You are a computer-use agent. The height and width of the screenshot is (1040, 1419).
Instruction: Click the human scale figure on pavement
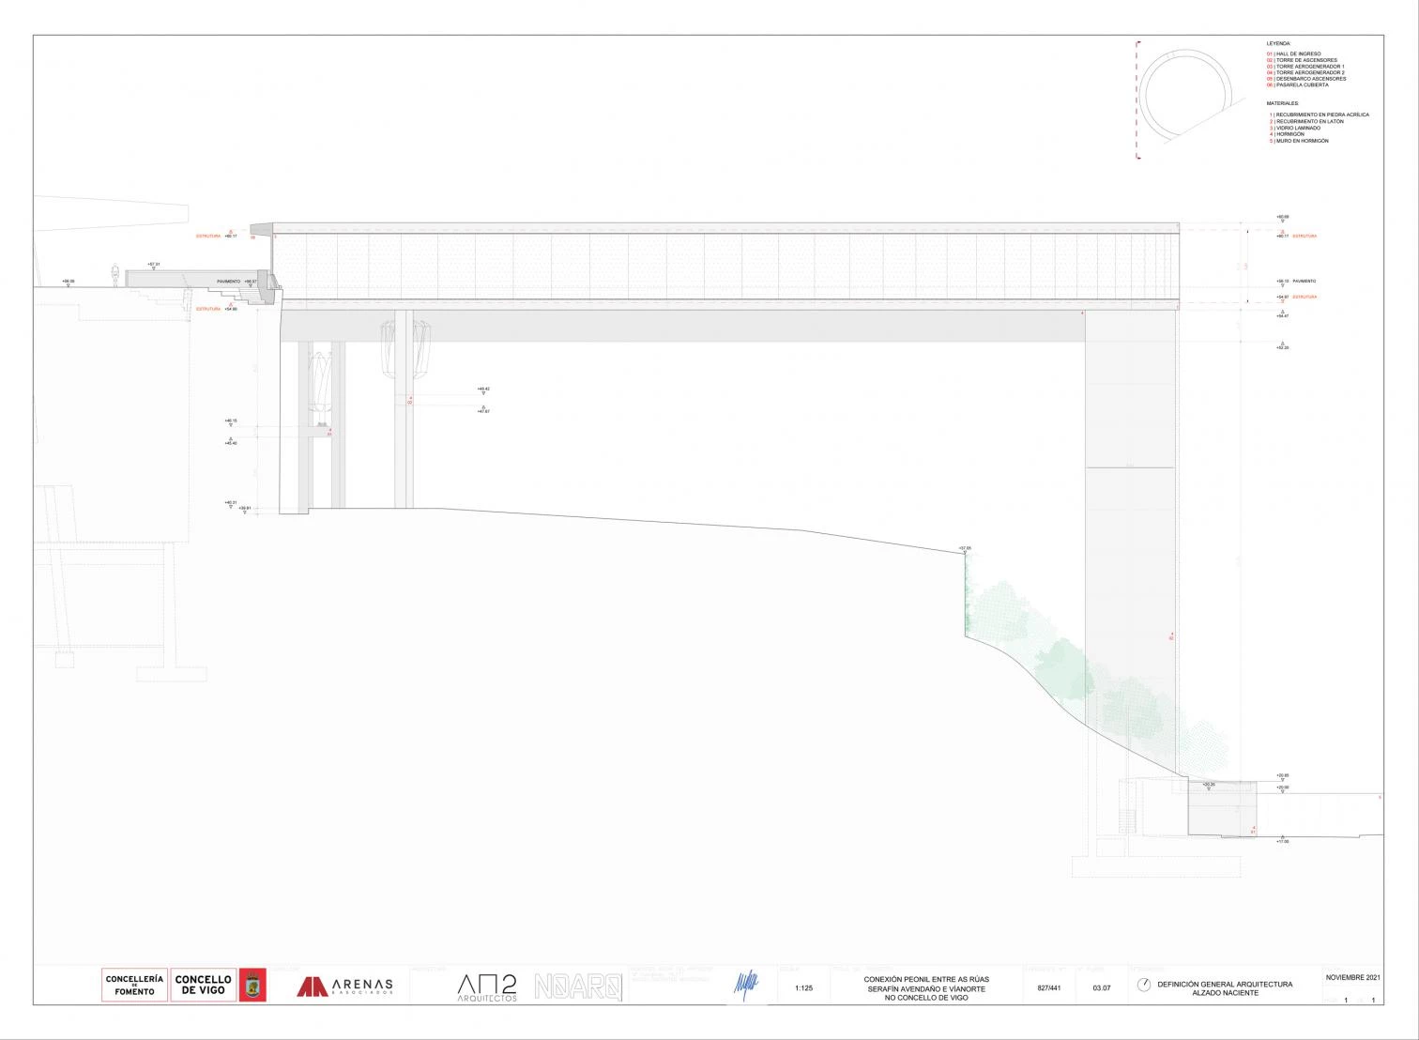click(x=114, y=276)
